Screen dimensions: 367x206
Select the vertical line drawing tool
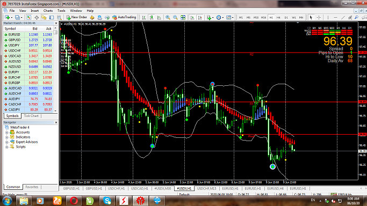coord(328,17)
